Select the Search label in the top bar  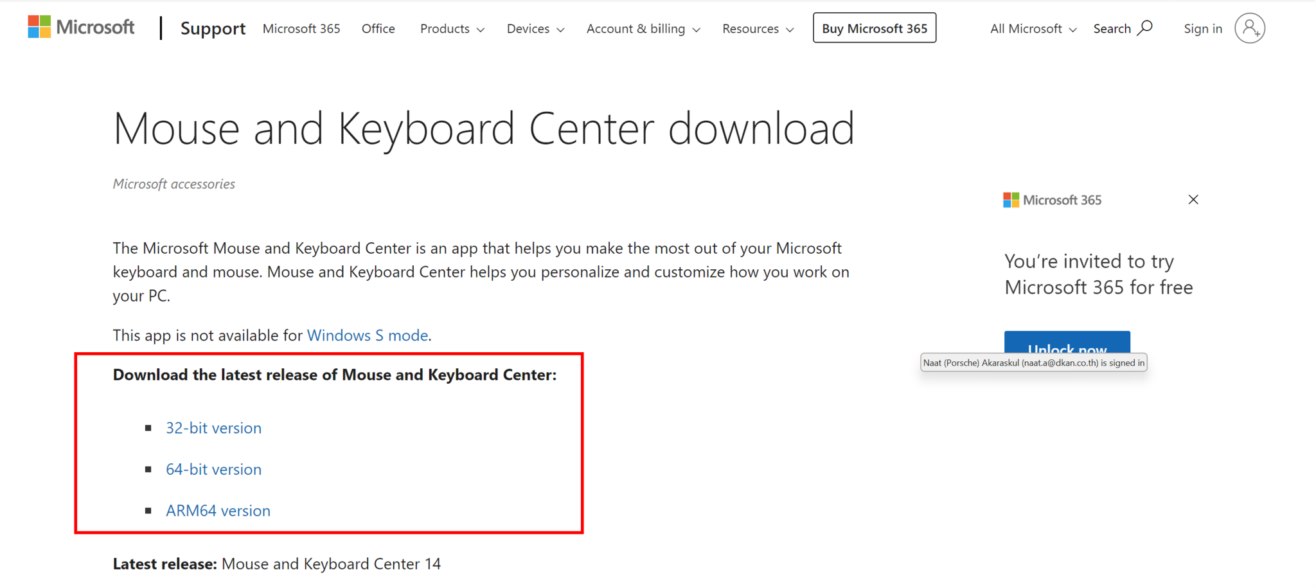(1112, 28)
